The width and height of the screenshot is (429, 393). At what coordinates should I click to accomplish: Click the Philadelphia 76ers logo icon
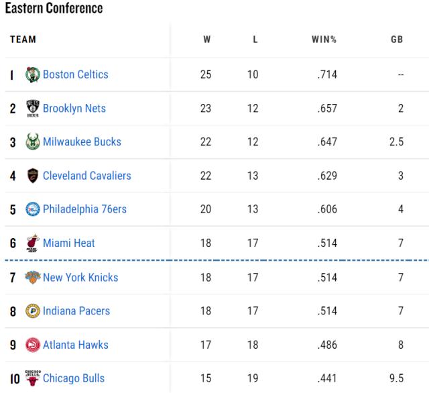[33, 209]
